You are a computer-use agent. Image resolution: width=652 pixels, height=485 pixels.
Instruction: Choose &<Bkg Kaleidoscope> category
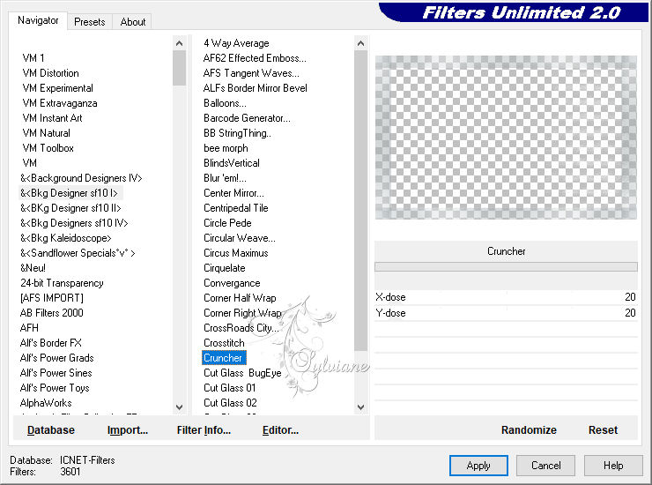point(66,238)
